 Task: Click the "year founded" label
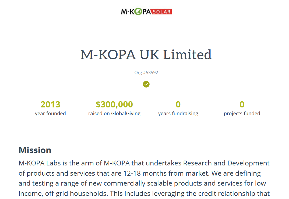(50, 114)
